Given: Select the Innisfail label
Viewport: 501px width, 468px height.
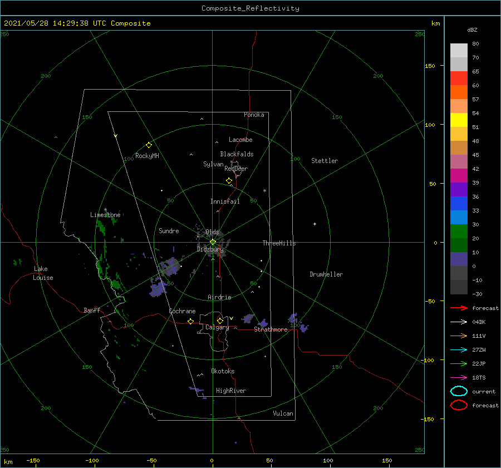Looking at the screenshot, I should coord(225,201).
